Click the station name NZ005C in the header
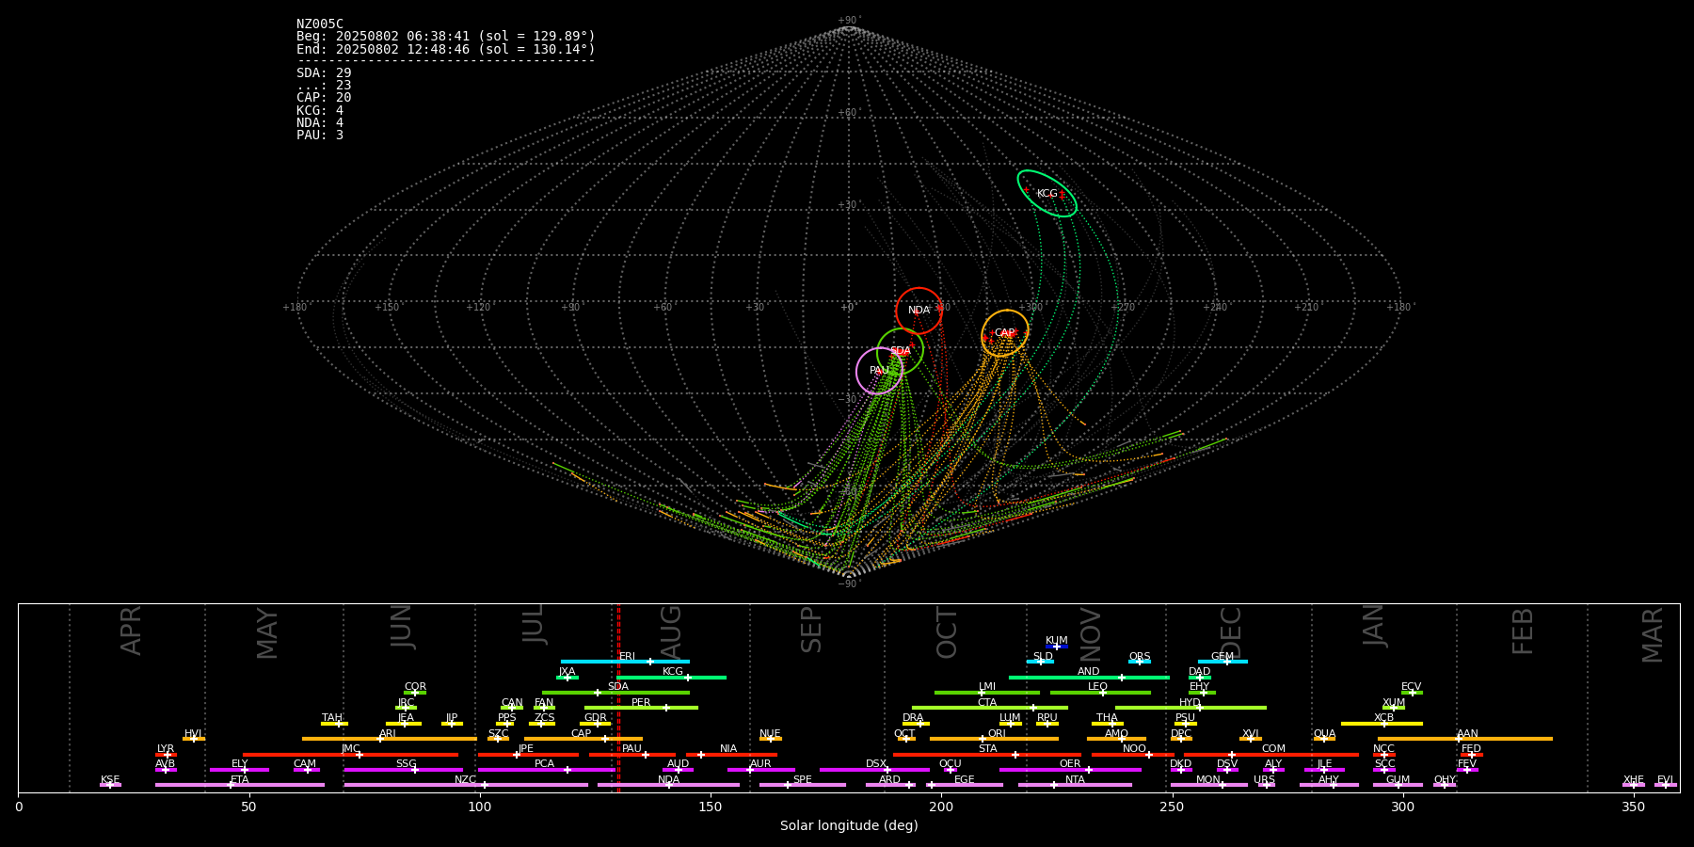This screenshot has width=1694, height=847. click(320, 24)
